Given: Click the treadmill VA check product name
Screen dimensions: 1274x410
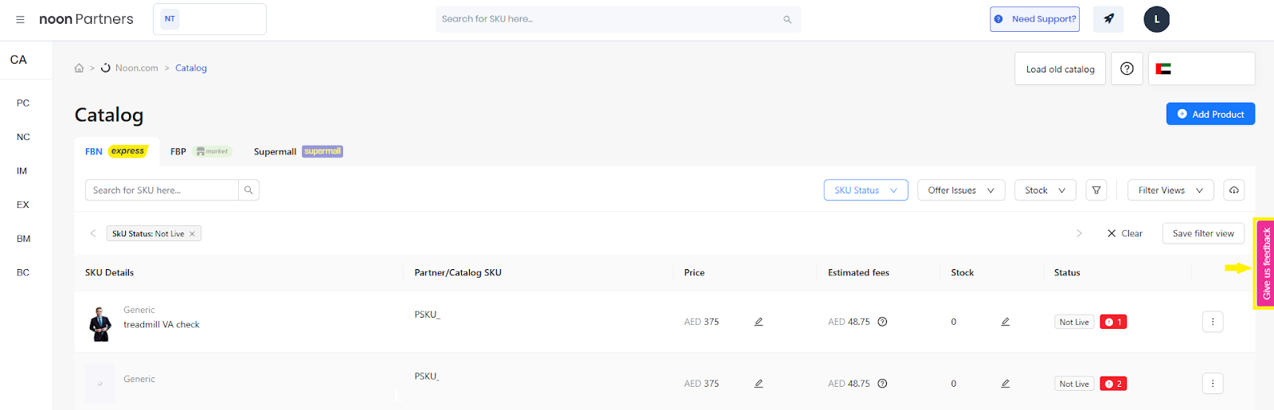Looking at the screenshot, I should [x=162, y=325].
